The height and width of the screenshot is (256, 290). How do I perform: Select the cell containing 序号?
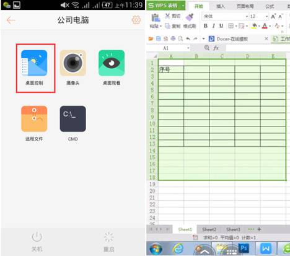[x=171, y=69]
